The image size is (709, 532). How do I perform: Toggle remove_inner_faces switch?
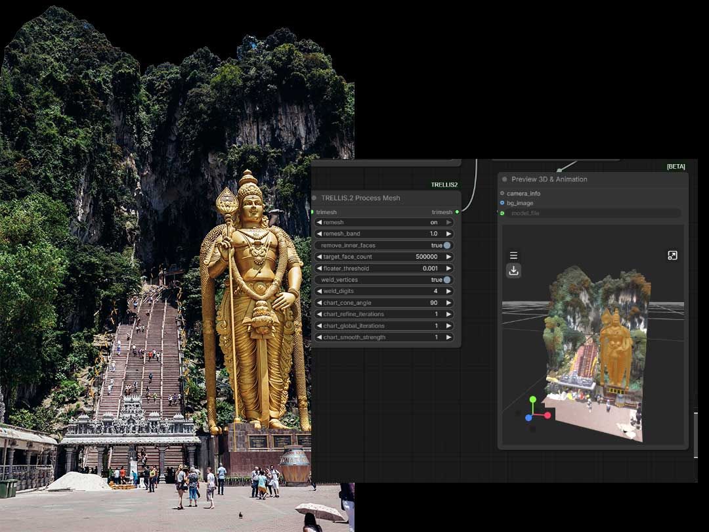447,245
